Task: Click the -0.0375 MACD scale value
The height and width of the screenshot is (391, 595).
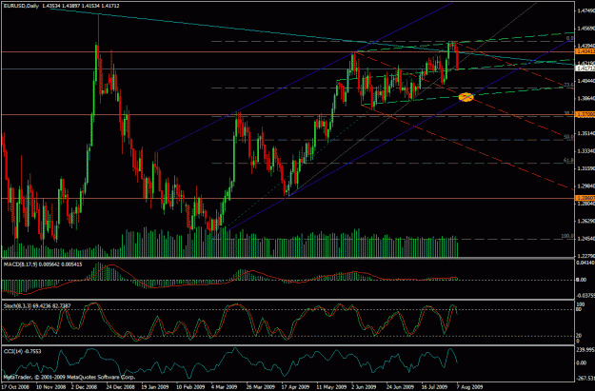Action: (x=585, y=295)
